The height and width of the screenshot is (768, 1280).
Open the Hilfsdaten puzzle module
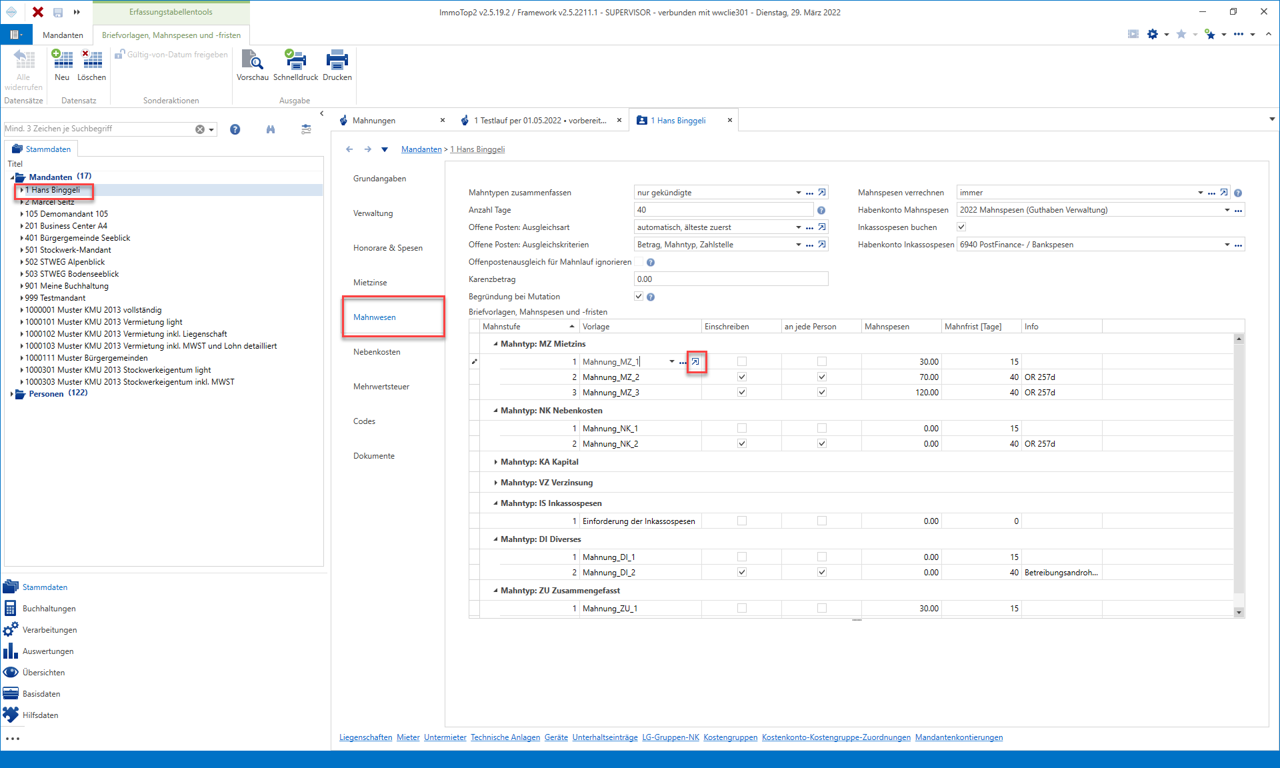coord(31,715)
